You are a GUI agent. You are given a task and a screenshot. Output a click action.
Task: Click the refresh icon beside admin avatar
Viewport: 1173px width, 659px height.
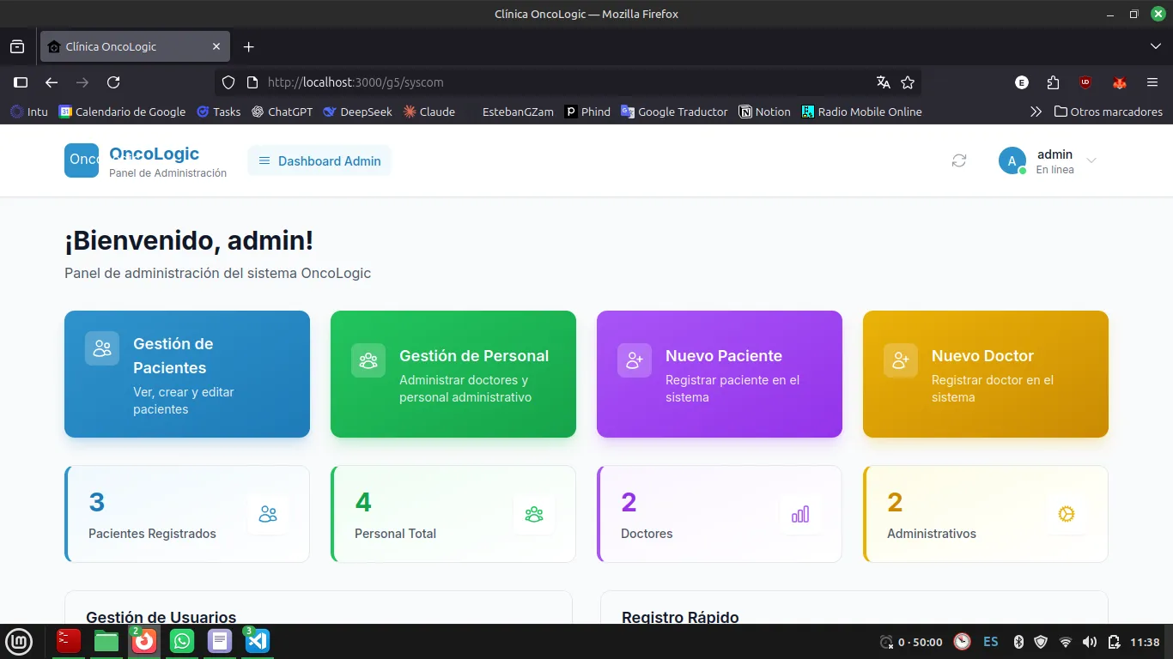(959, 160)
